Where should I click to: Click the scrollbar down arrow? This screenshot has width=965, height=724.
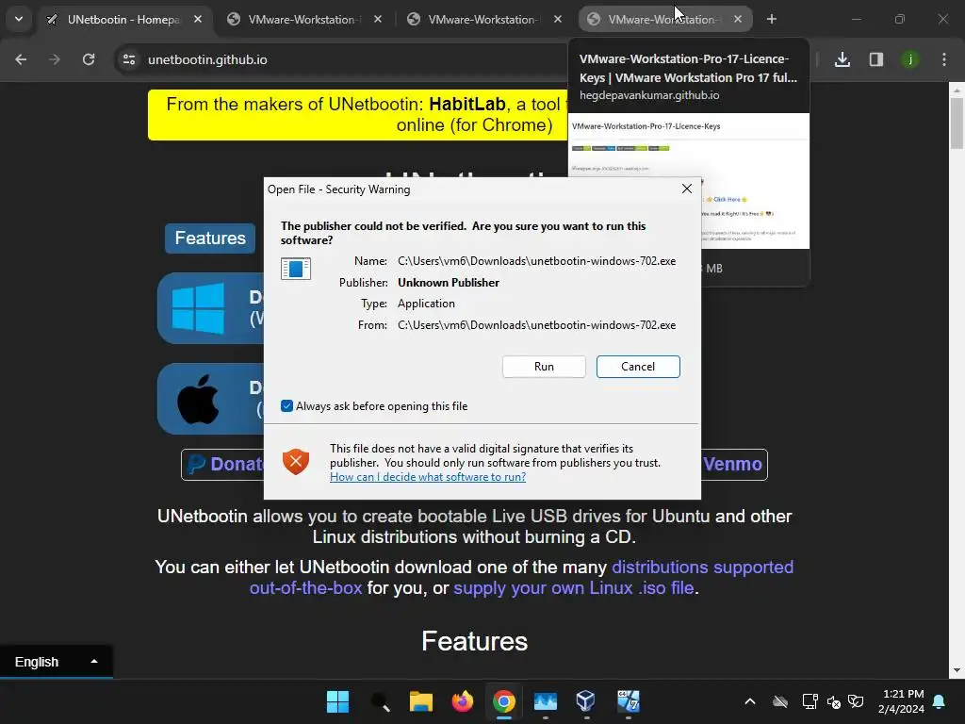tap(957, 670)
